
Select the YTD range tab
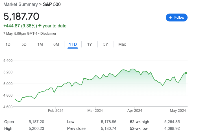(x=73, y=44)
